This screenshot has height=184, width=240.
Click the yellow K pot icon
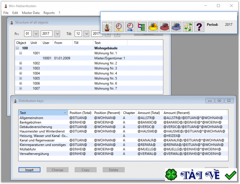coord(153,27)
